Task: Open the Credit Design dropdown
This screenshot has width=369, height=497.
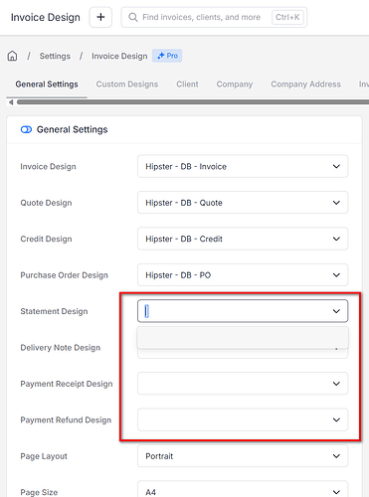Action: point(243,239)
